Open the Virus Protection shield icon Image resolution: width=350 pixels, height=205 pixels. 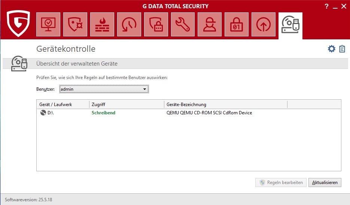pyautogui.click(x=75, y=24)
